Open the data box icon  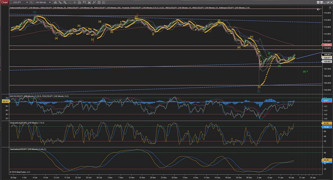pyautogui.click(x=79, y=2)
